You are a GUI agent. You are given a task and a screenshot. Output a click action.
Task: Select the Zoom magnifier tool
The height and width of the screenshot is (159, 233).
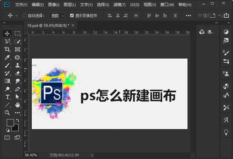7,113
